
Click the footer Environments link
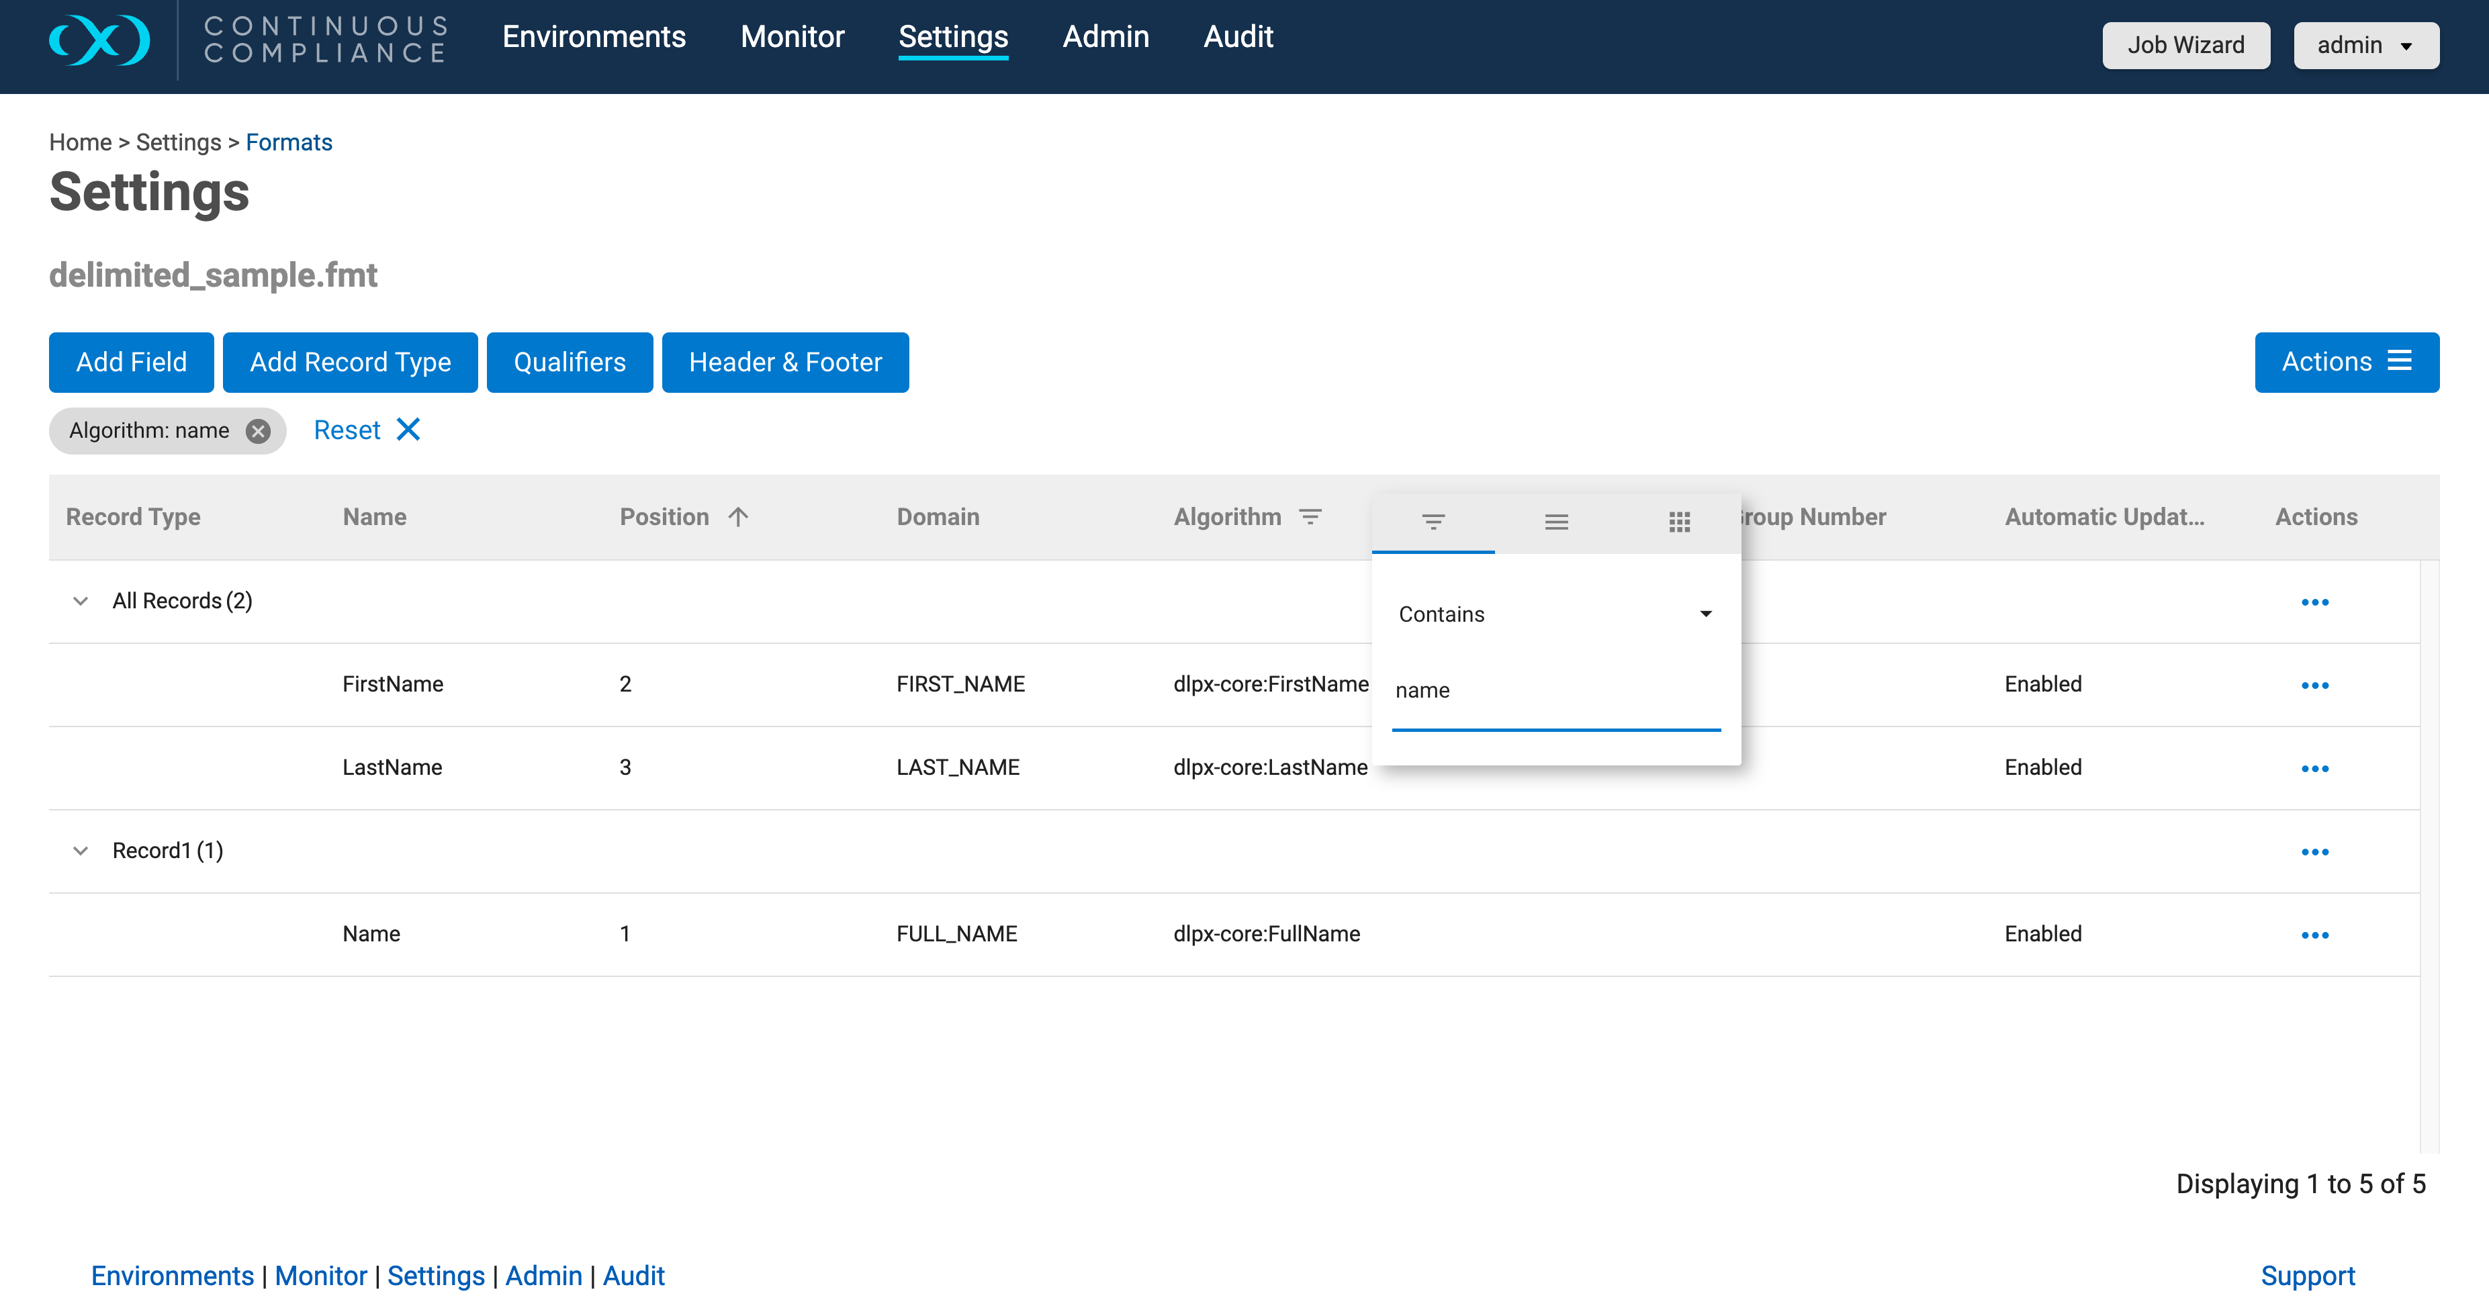click(x=173, y=1276)
